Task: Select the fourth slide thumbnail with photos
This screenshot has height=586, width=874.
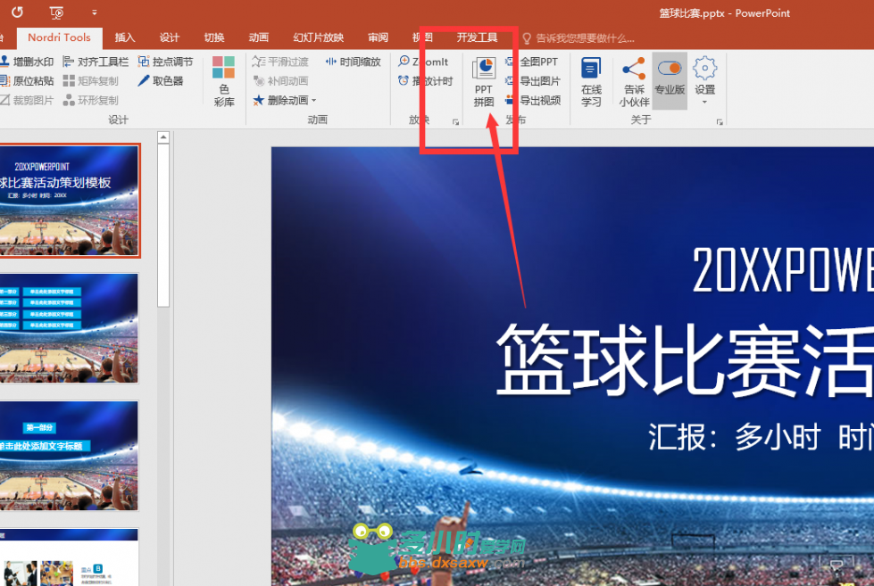Action: 69,557
